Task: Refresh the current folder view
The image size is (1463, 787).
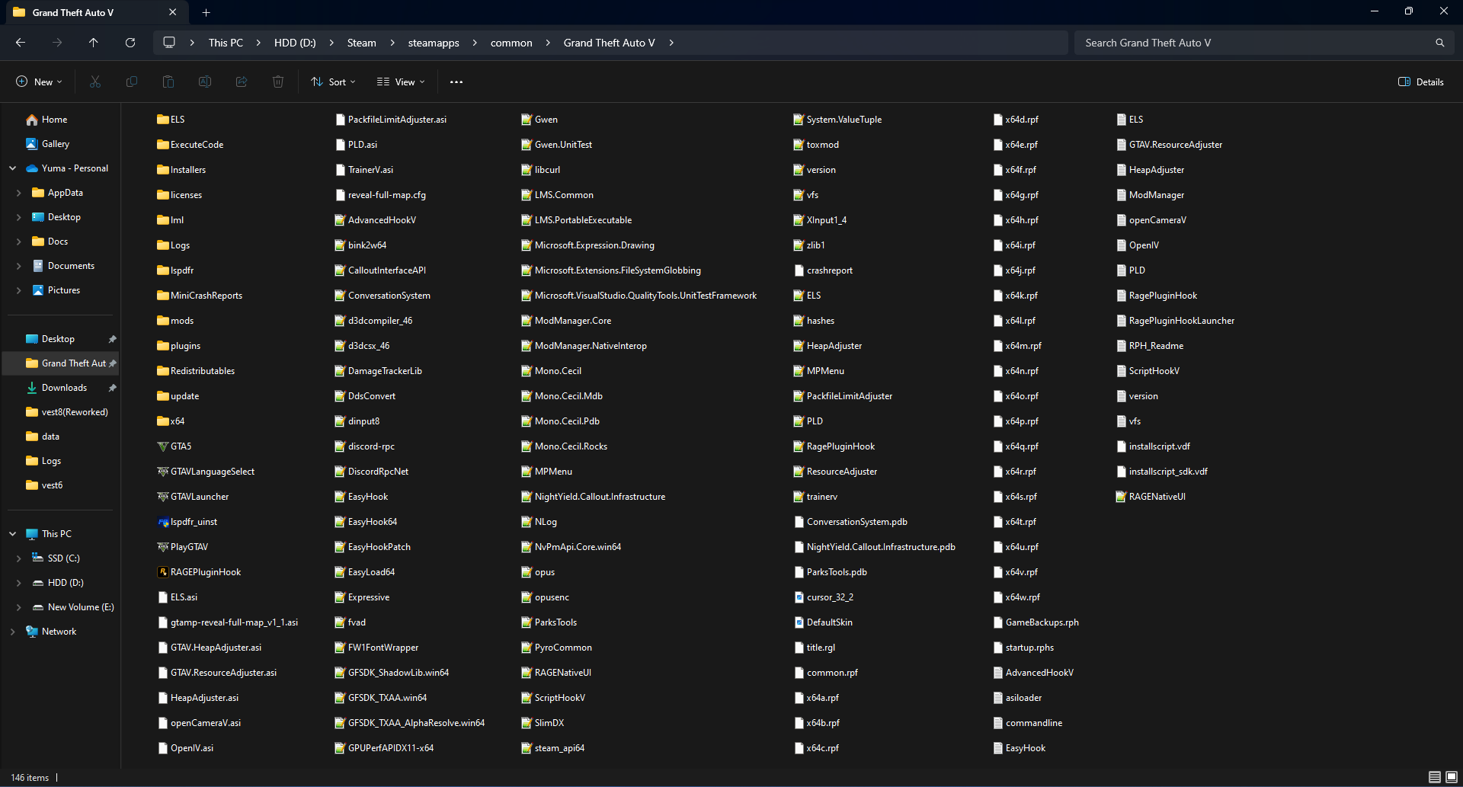Action: click(x=130, y=43)
